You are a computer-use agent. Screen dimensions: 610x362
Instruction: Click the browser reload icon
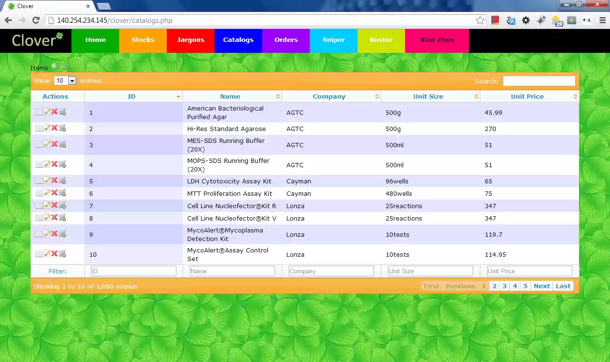point(36,20)
